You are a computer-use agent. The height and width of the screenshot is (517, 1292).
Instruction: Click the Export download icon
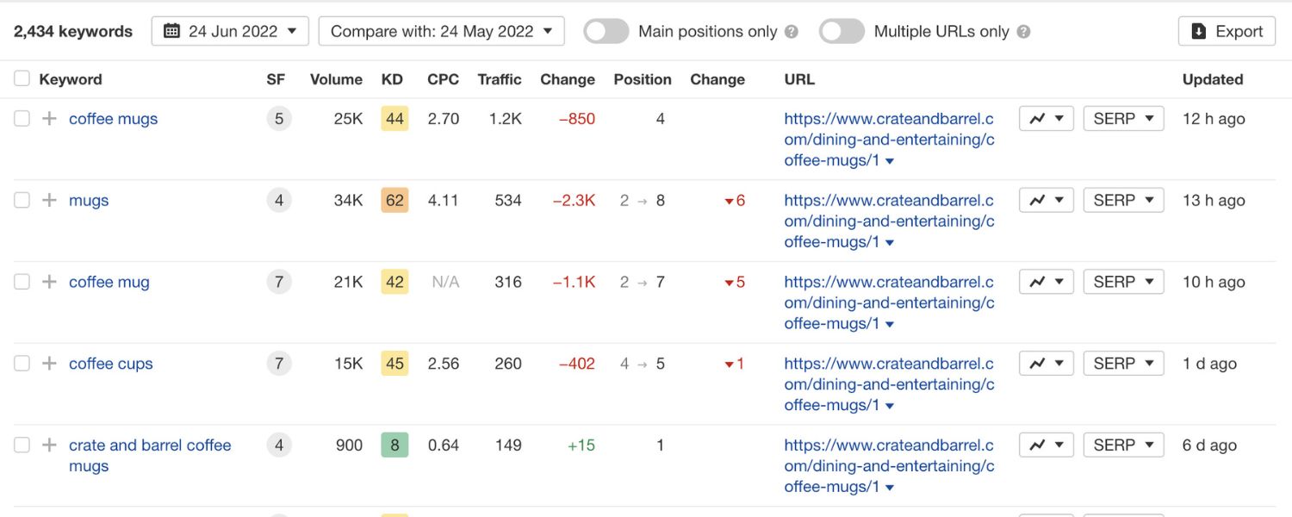pos(1197,30)
